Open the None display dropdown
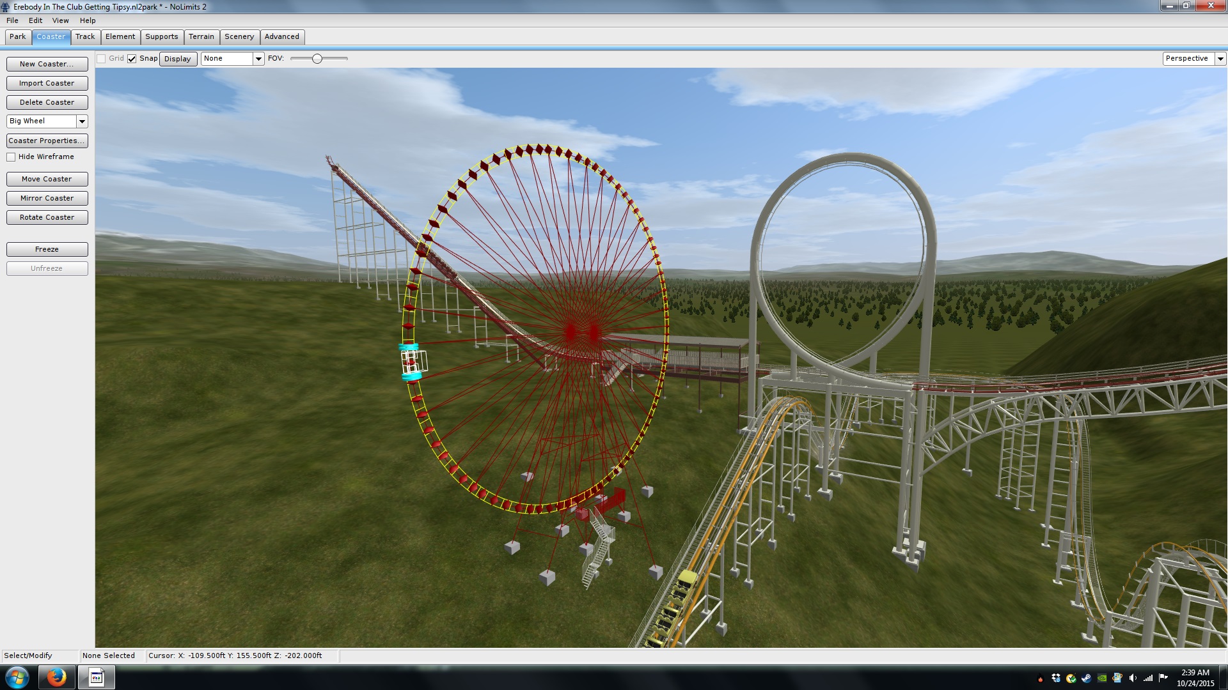This screenshot has width=1228, height=690. [258, 59]
